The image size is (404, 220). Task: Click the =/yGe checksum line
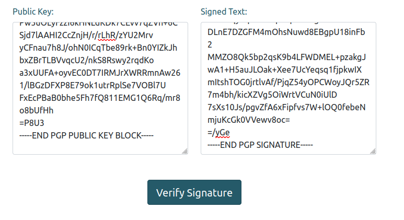[x=219, y=132]
